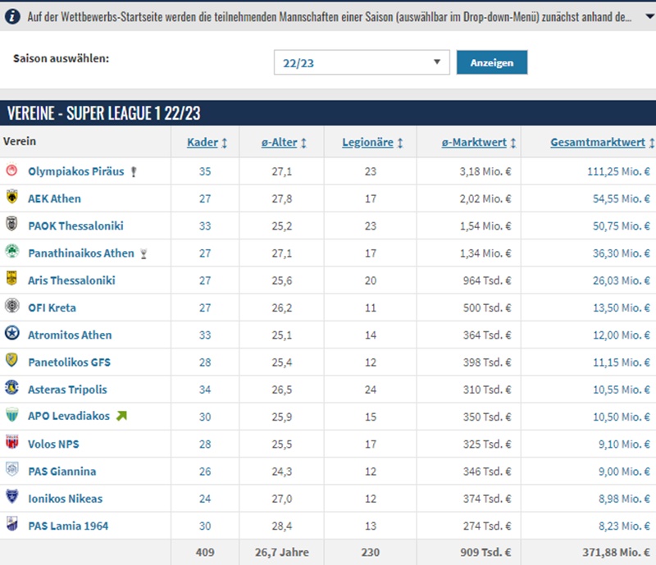
Task: Click the OFI Kreta club crest
Action: pyautogui.click(x=11, y=306)
